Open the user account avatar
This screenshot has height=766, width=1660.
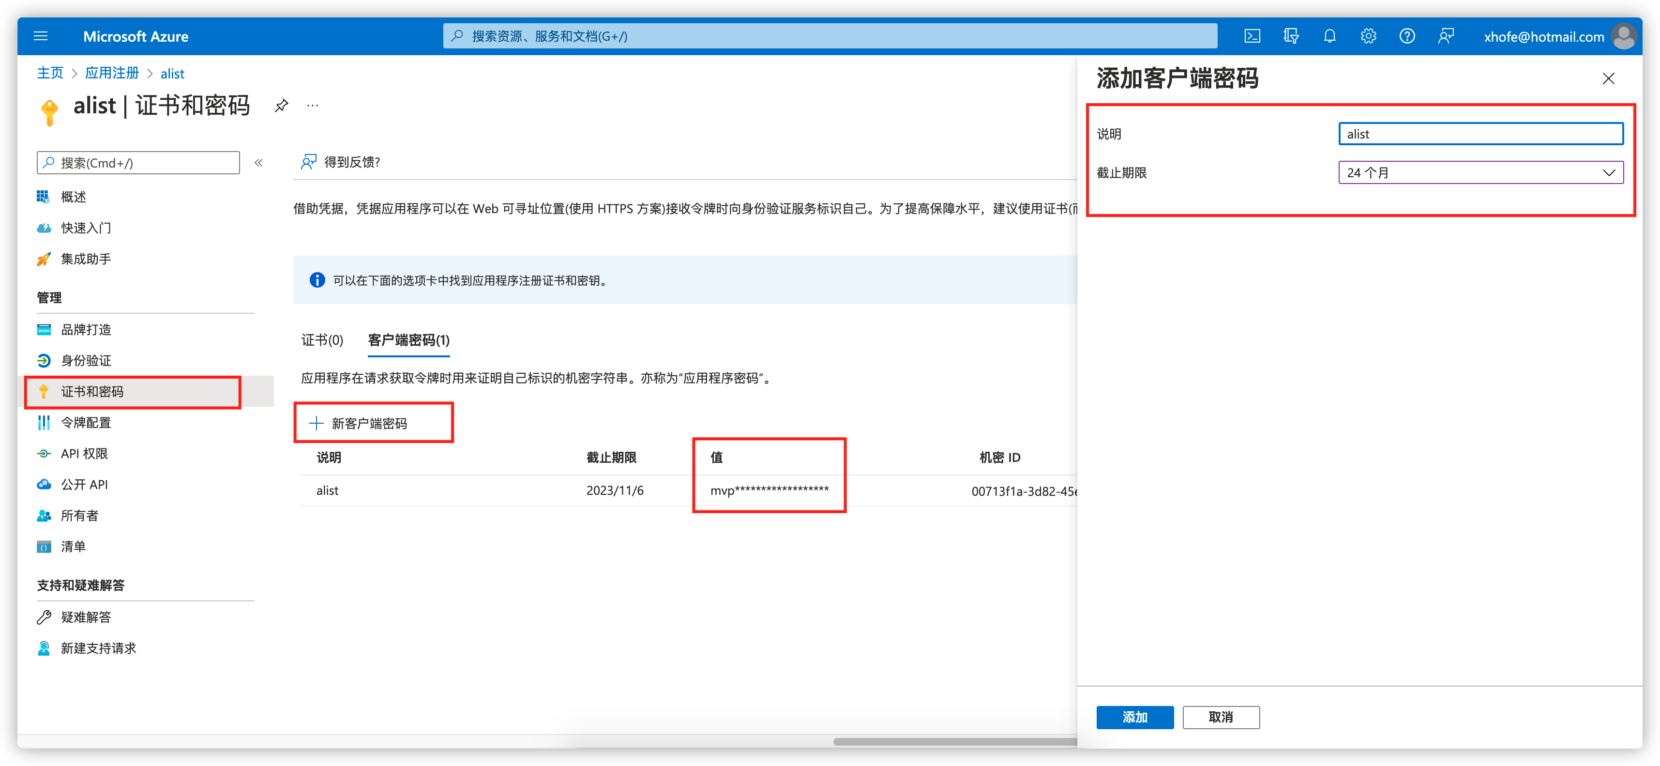[1623, 36]
